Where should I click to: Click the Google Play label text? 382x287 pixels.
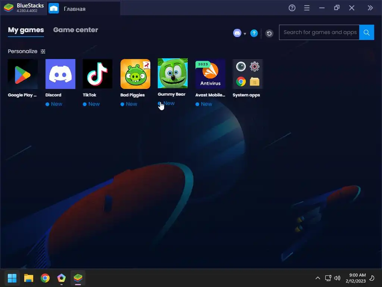pyautogui.click(x=22, y=95)
